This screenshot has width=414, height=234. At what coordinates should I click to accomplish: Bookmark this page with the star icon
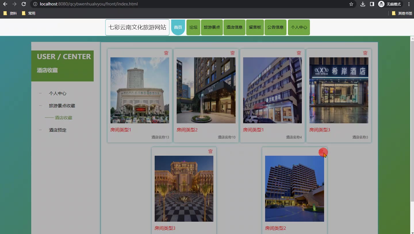[351, 4]
